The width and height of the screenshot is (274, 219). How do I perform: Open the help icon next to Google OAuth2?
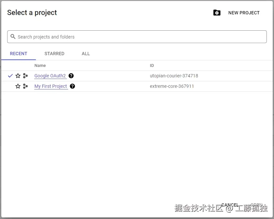[x=71, y=76]
